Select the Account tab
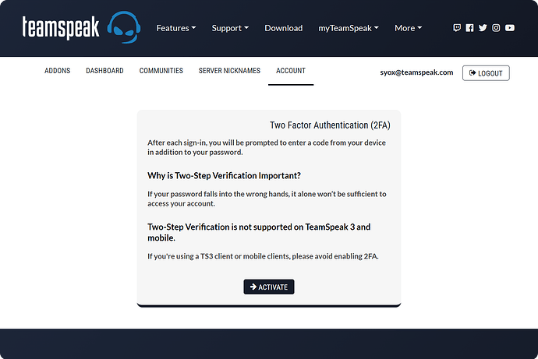The width and height of the screenshot is (538, 359). coord(290,71)
